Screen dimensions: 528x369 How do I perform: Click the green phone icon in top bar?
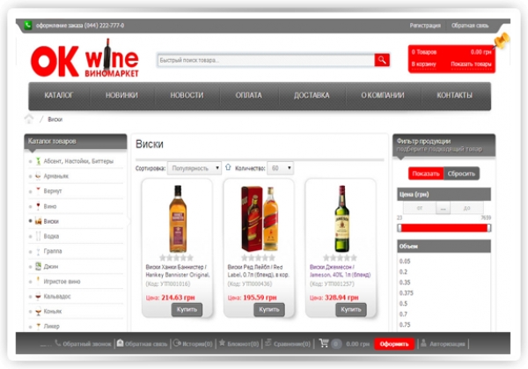[x=27, y=25]
